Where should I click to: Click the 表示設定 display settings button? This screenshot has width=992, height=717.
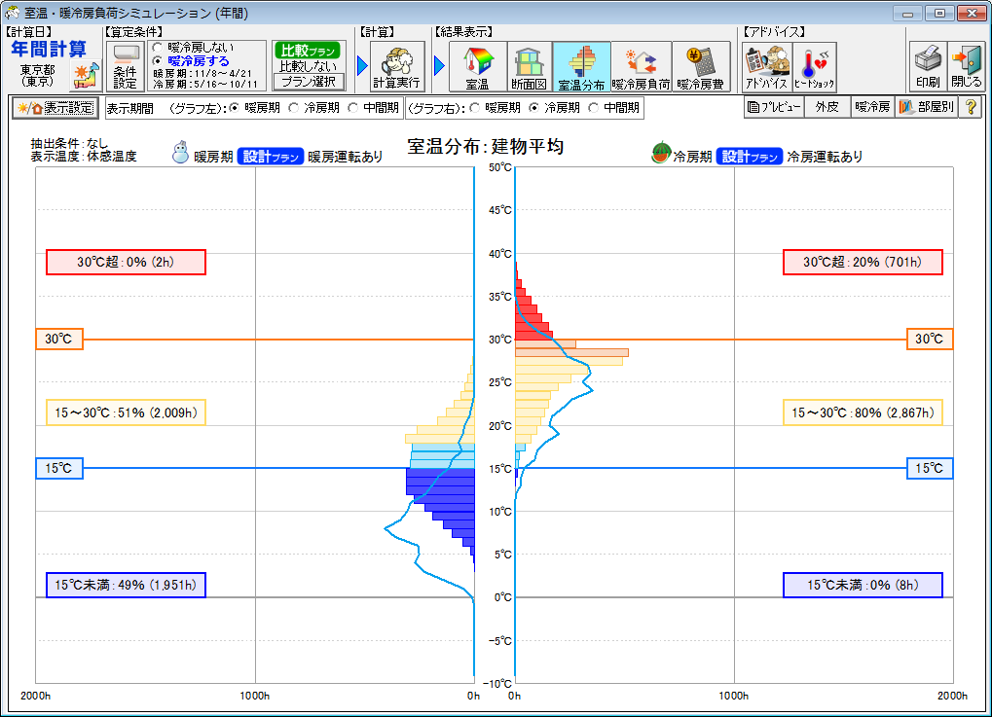(x=55, y=108)
